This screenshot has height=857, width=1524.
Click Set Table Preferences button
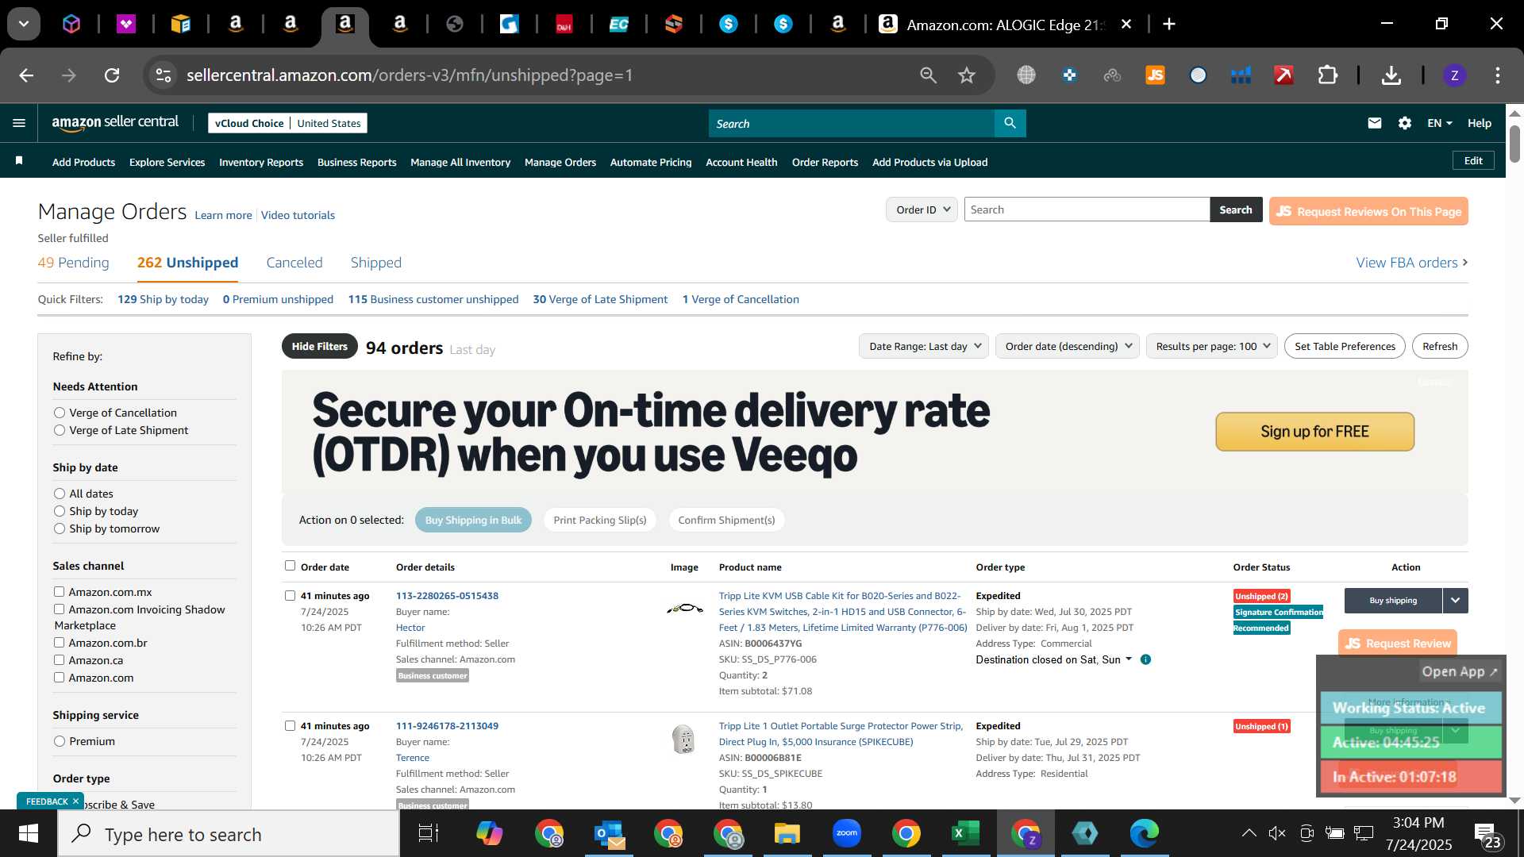pos(1345,346)
